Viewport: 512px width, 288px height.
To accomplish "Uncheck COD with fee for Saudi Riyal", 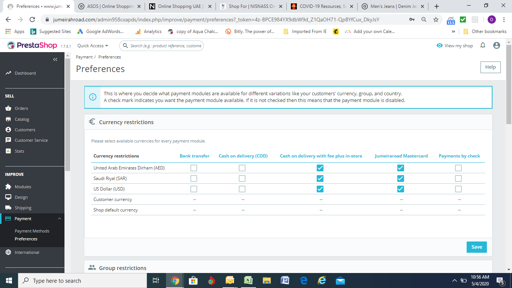I will (320, 178).
